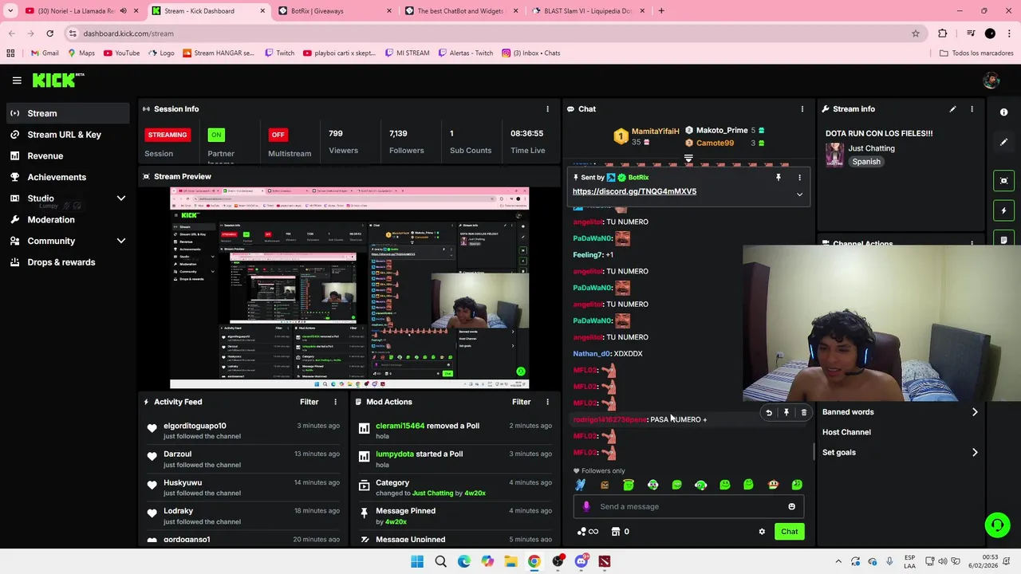Click Just Chatting category link in Mod Actions
The image size is (1021, 574).
click(x=432, y=493)
